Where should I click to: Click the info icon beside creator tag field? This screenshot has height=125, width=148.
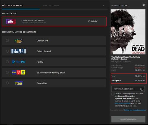[x=142, y=89]
